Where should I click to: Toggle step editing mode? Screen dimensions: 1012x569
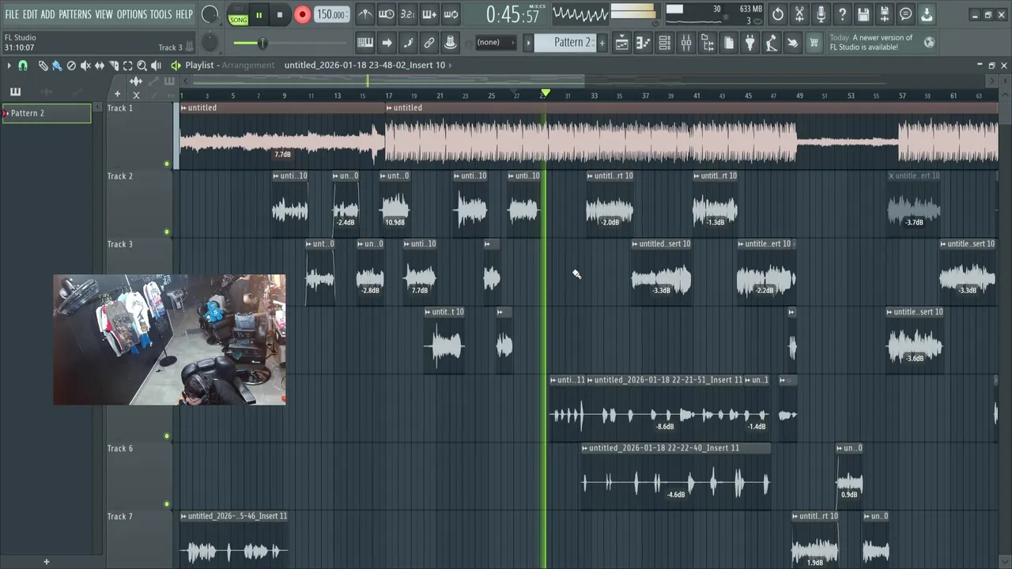408,43
